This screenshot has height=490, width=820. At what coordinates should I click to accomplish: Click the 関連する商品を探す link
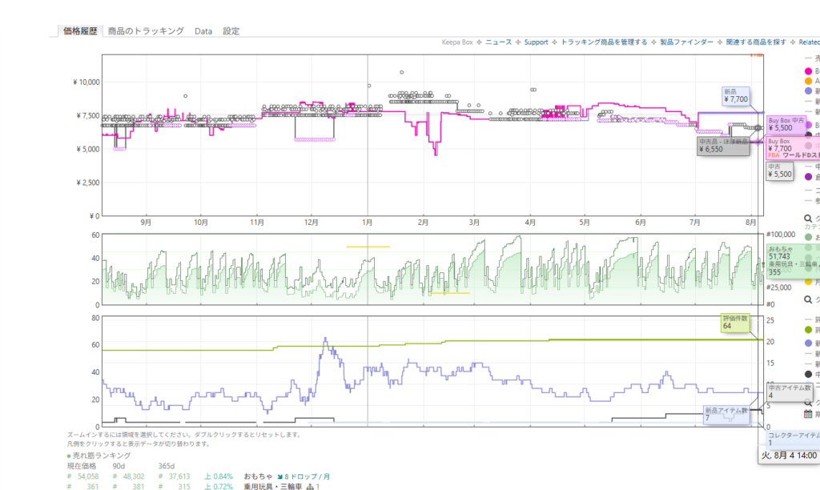(756, 42)
